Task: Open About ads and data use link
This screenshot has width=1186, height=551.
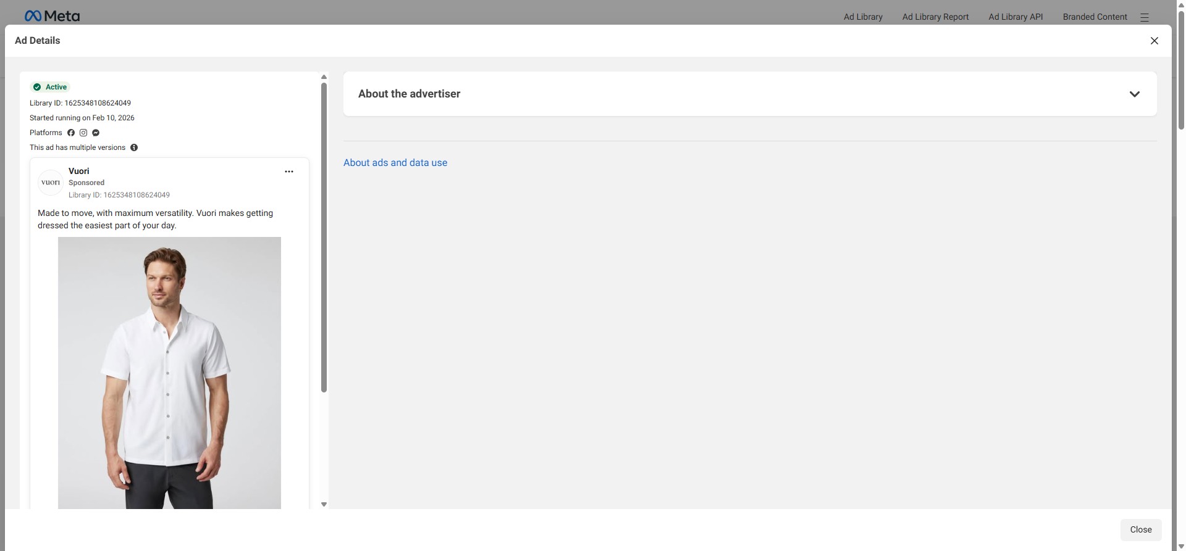Action: coord(395,163)
